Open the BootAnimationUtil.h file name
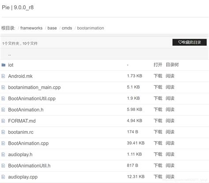 29,166
